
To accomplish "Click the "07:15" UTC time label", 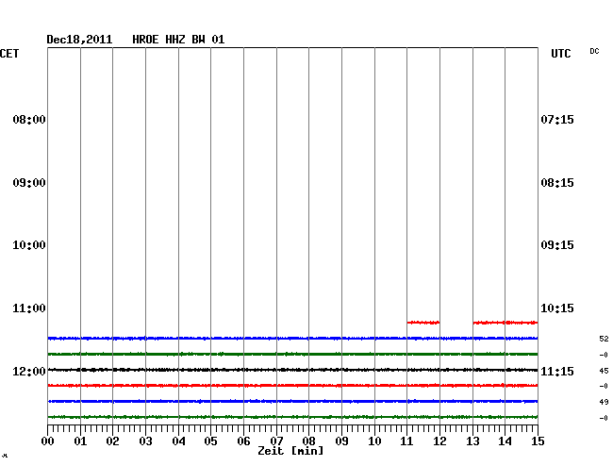I will click(x=557, y=119).
